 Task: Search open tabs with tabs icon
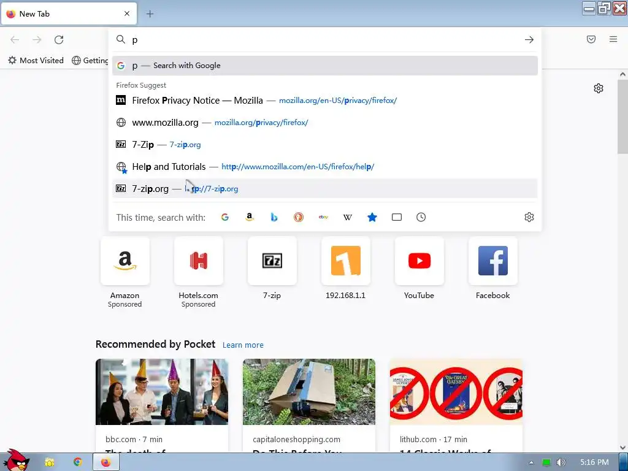click(397, 217)
